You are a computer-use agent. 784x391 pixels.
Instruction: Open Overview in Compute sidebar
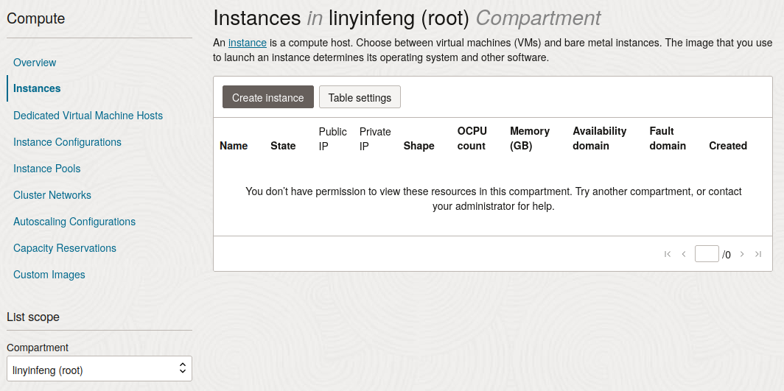(35, 63)
